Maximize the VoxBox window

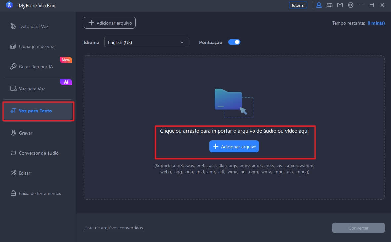(x=371, y=5)
